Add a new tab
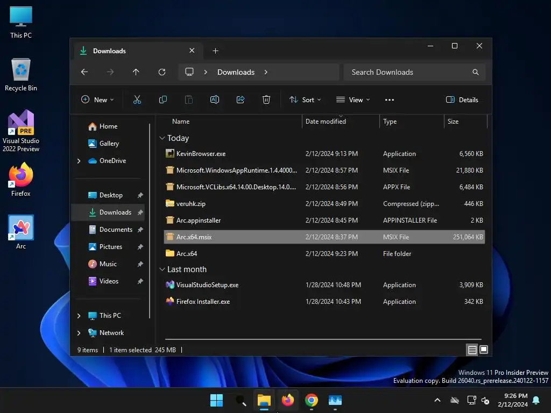Image resolution: width=551 pixels, height=413 pixels. [x=215, y=51]
